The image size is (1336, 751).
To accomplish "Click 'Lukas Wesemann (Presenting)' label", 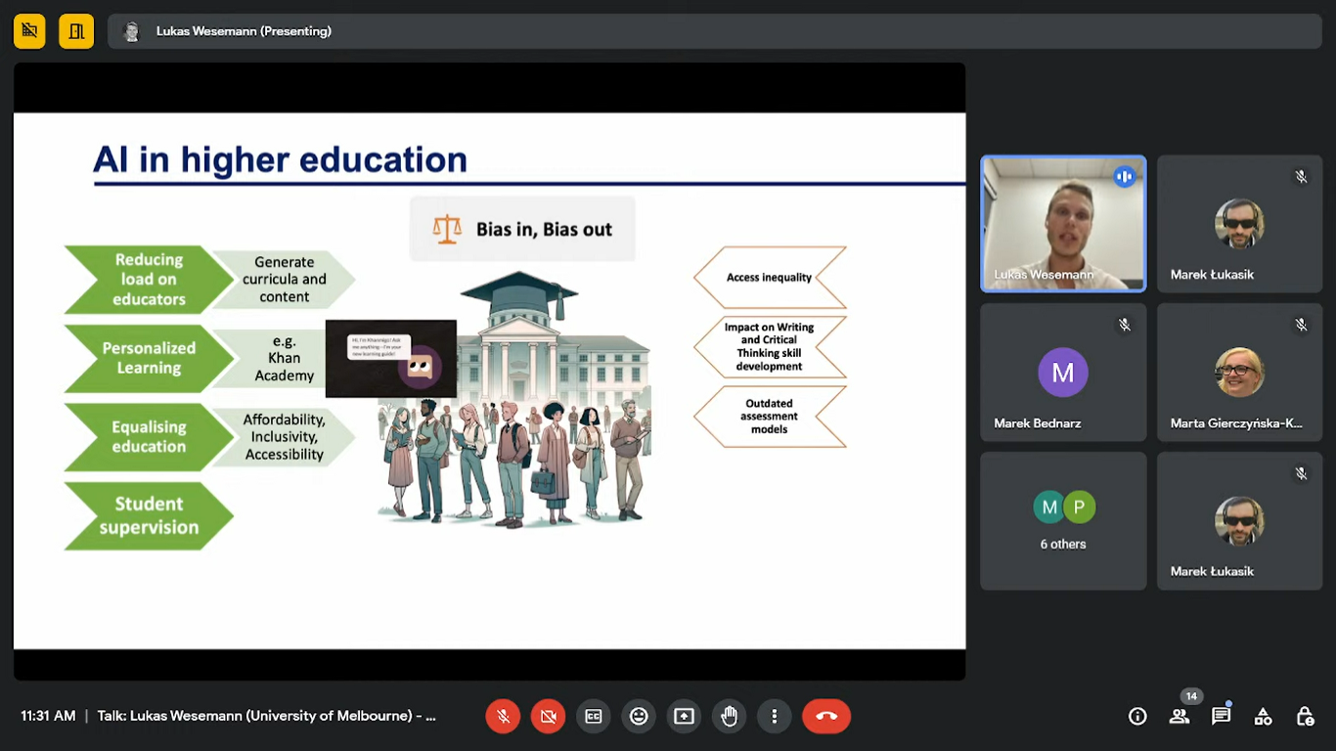I will (x=244, y=31).
